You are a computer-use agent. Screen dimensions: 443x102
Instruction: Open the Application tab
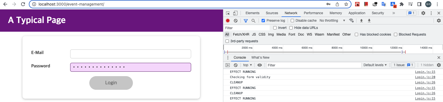pyautogui.click(x=357, y=13)
